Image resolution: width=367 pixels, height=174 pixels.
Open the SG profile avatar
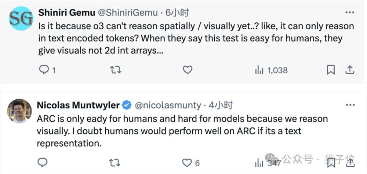click(x=21, y=18)
